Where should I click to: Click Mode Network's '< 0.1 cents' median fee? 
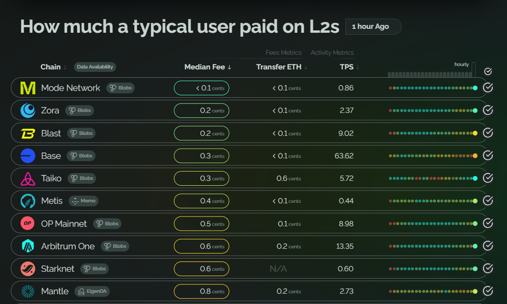pos(201,88)
